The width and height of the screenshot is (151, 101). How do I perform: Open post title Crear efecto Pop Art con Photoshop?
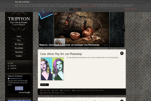point(61,54)
